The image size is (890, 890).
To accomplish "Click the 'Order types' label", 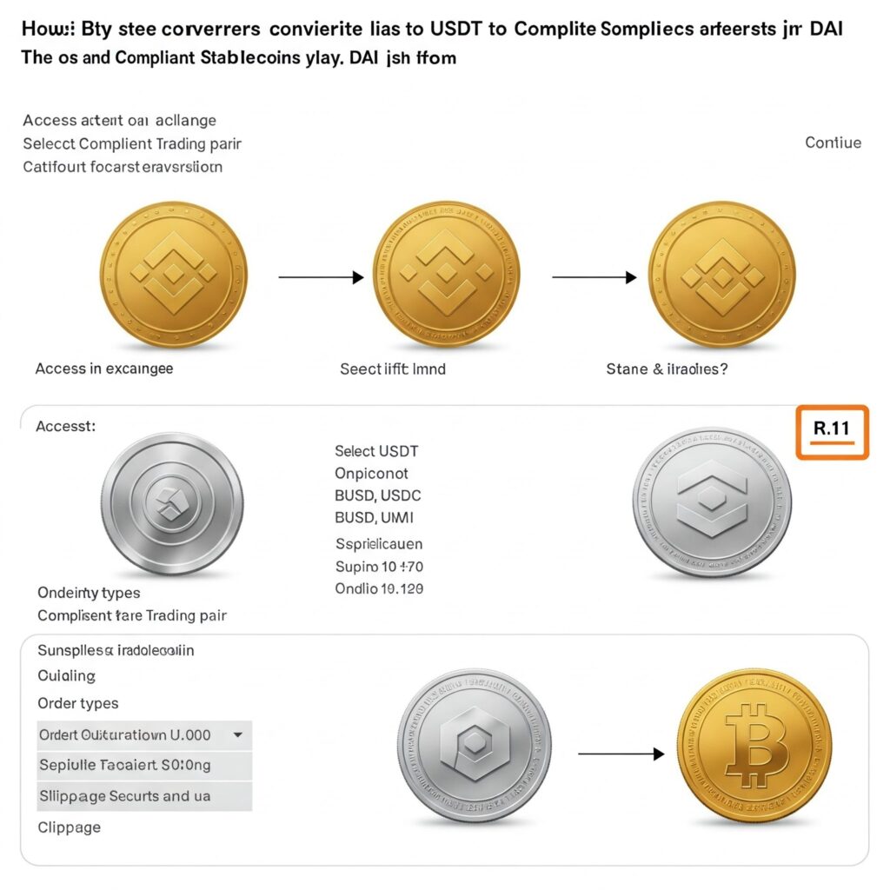I will pos(77,703).
